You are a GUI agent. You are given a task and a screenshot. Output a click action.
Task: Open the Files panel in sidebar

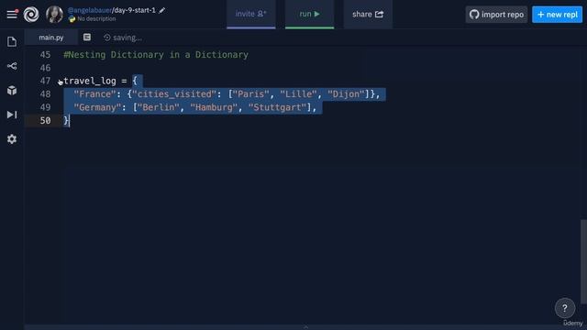12,41
